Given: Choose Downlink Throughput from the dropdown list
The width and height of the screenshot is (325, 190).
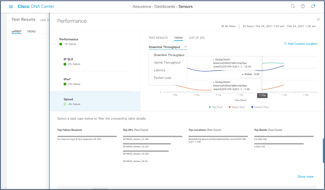Looking at the screenshot, I should [169, 55].
